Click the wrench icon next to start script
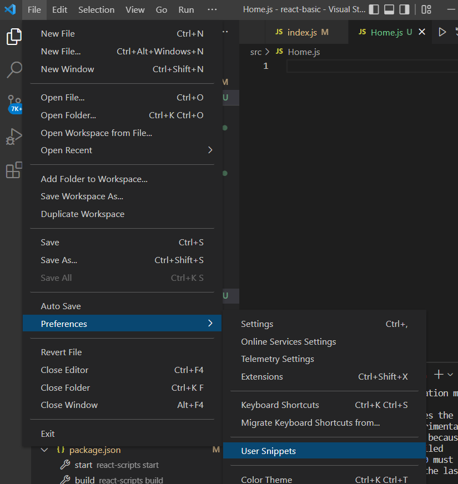The height and width of the screenshot is (484, 458). coord(65,465)
